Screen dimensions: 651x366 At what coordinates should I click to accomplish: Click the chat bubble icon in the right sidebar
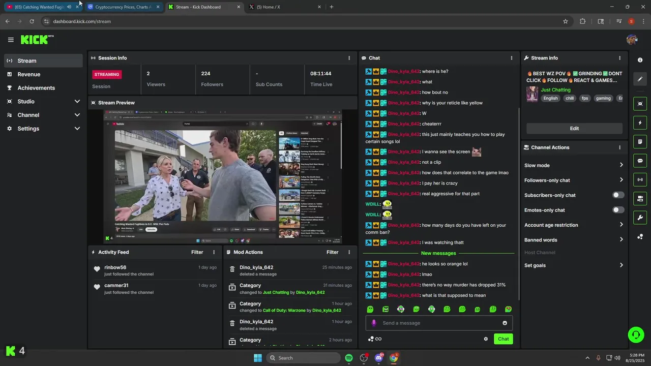pyautogui.click(x=640, y=161)
